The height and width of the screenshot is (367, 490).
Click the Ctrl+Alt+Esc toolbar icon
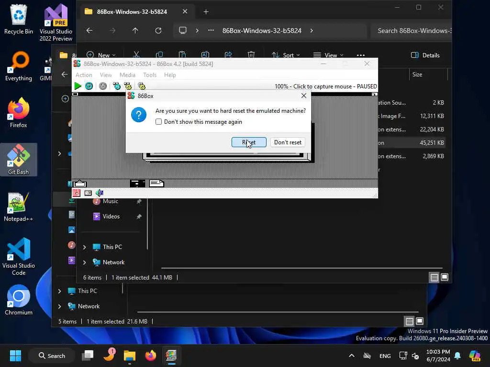click(x=127, y=86)
